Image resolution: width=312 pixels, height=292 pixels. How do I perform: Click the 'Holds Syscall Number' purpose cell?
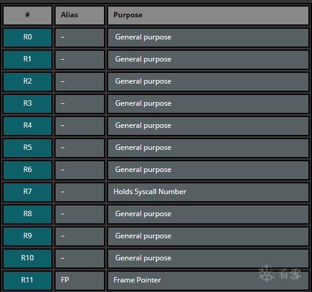click(x=208, y=192)
